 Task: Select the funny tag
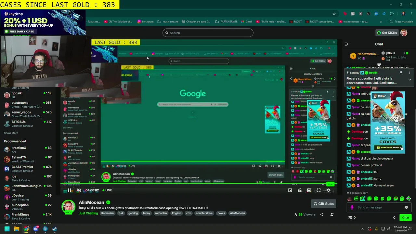(146, 213)
